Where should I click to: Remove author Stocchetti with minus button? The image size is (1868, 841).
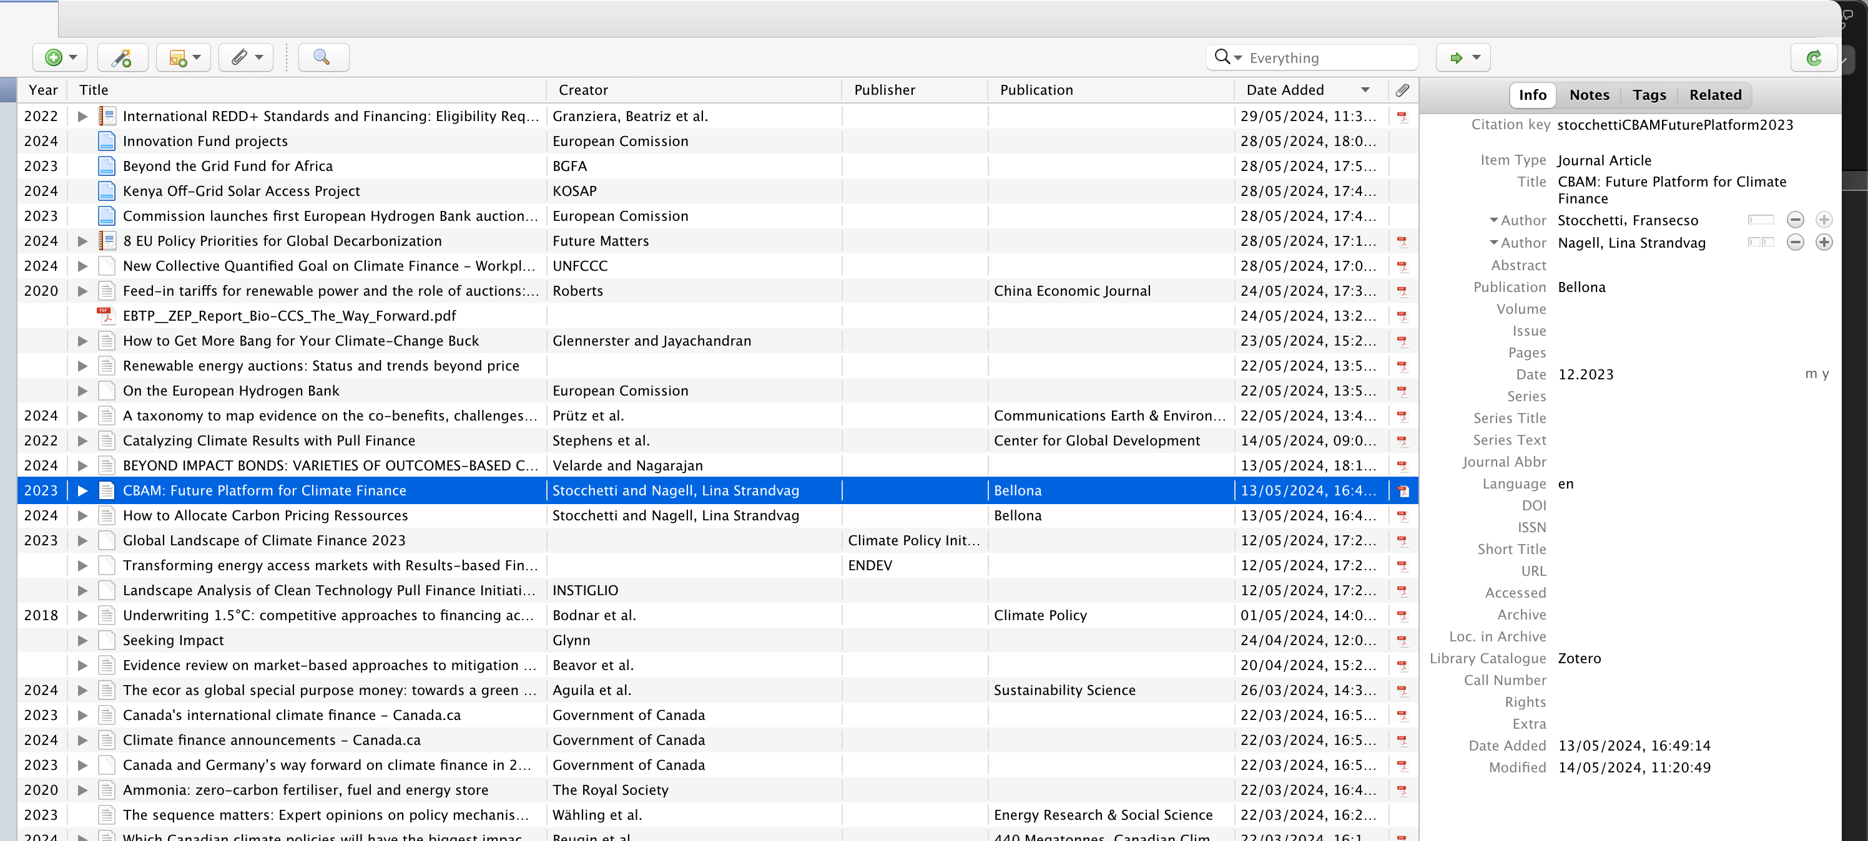tap(1795, 220)
